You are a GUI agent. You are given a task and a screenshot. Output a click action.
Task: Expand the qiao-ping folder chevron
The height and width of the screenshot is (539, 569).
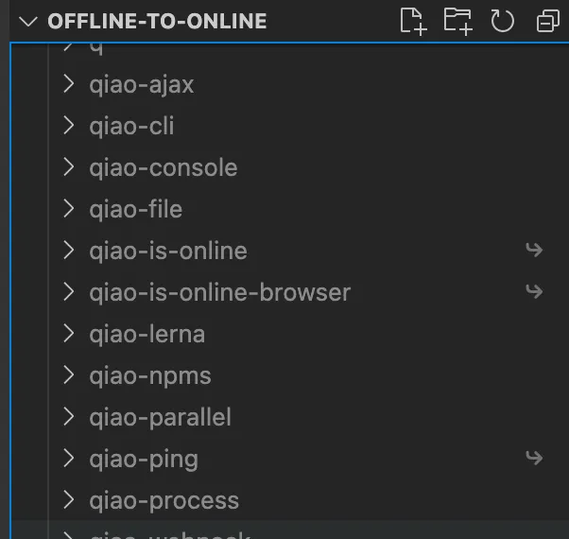[68, 459]
